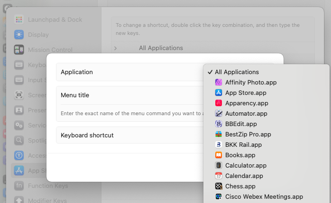Open the Display settings icon
Viewport: 331px width, 203px height.
[19, 34]
